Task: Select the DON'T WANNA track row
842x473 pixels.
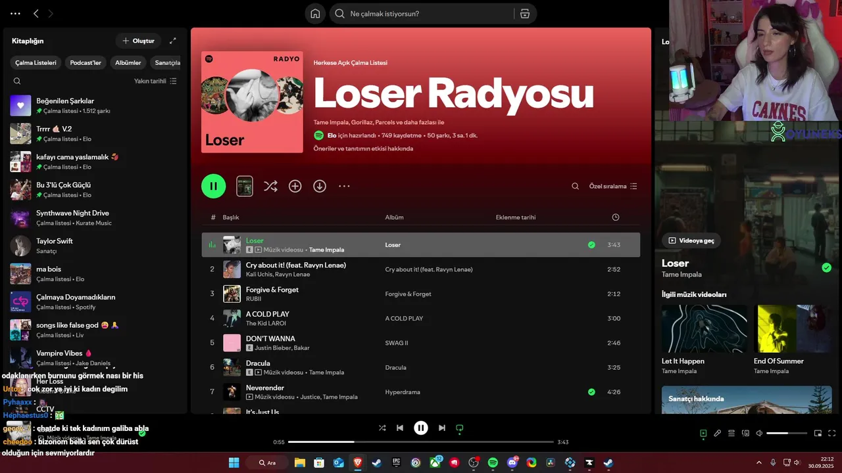Action: pyautogui.click(x=421, y=343)
